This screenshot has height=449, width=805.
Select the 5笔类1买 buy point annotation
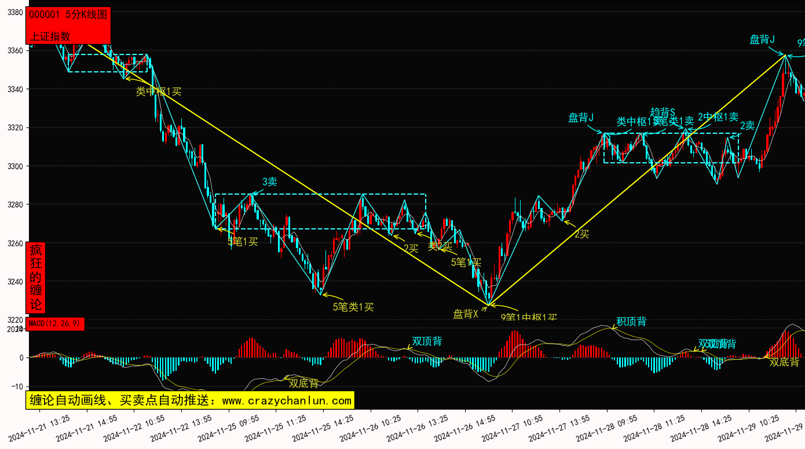pos(353,307)
